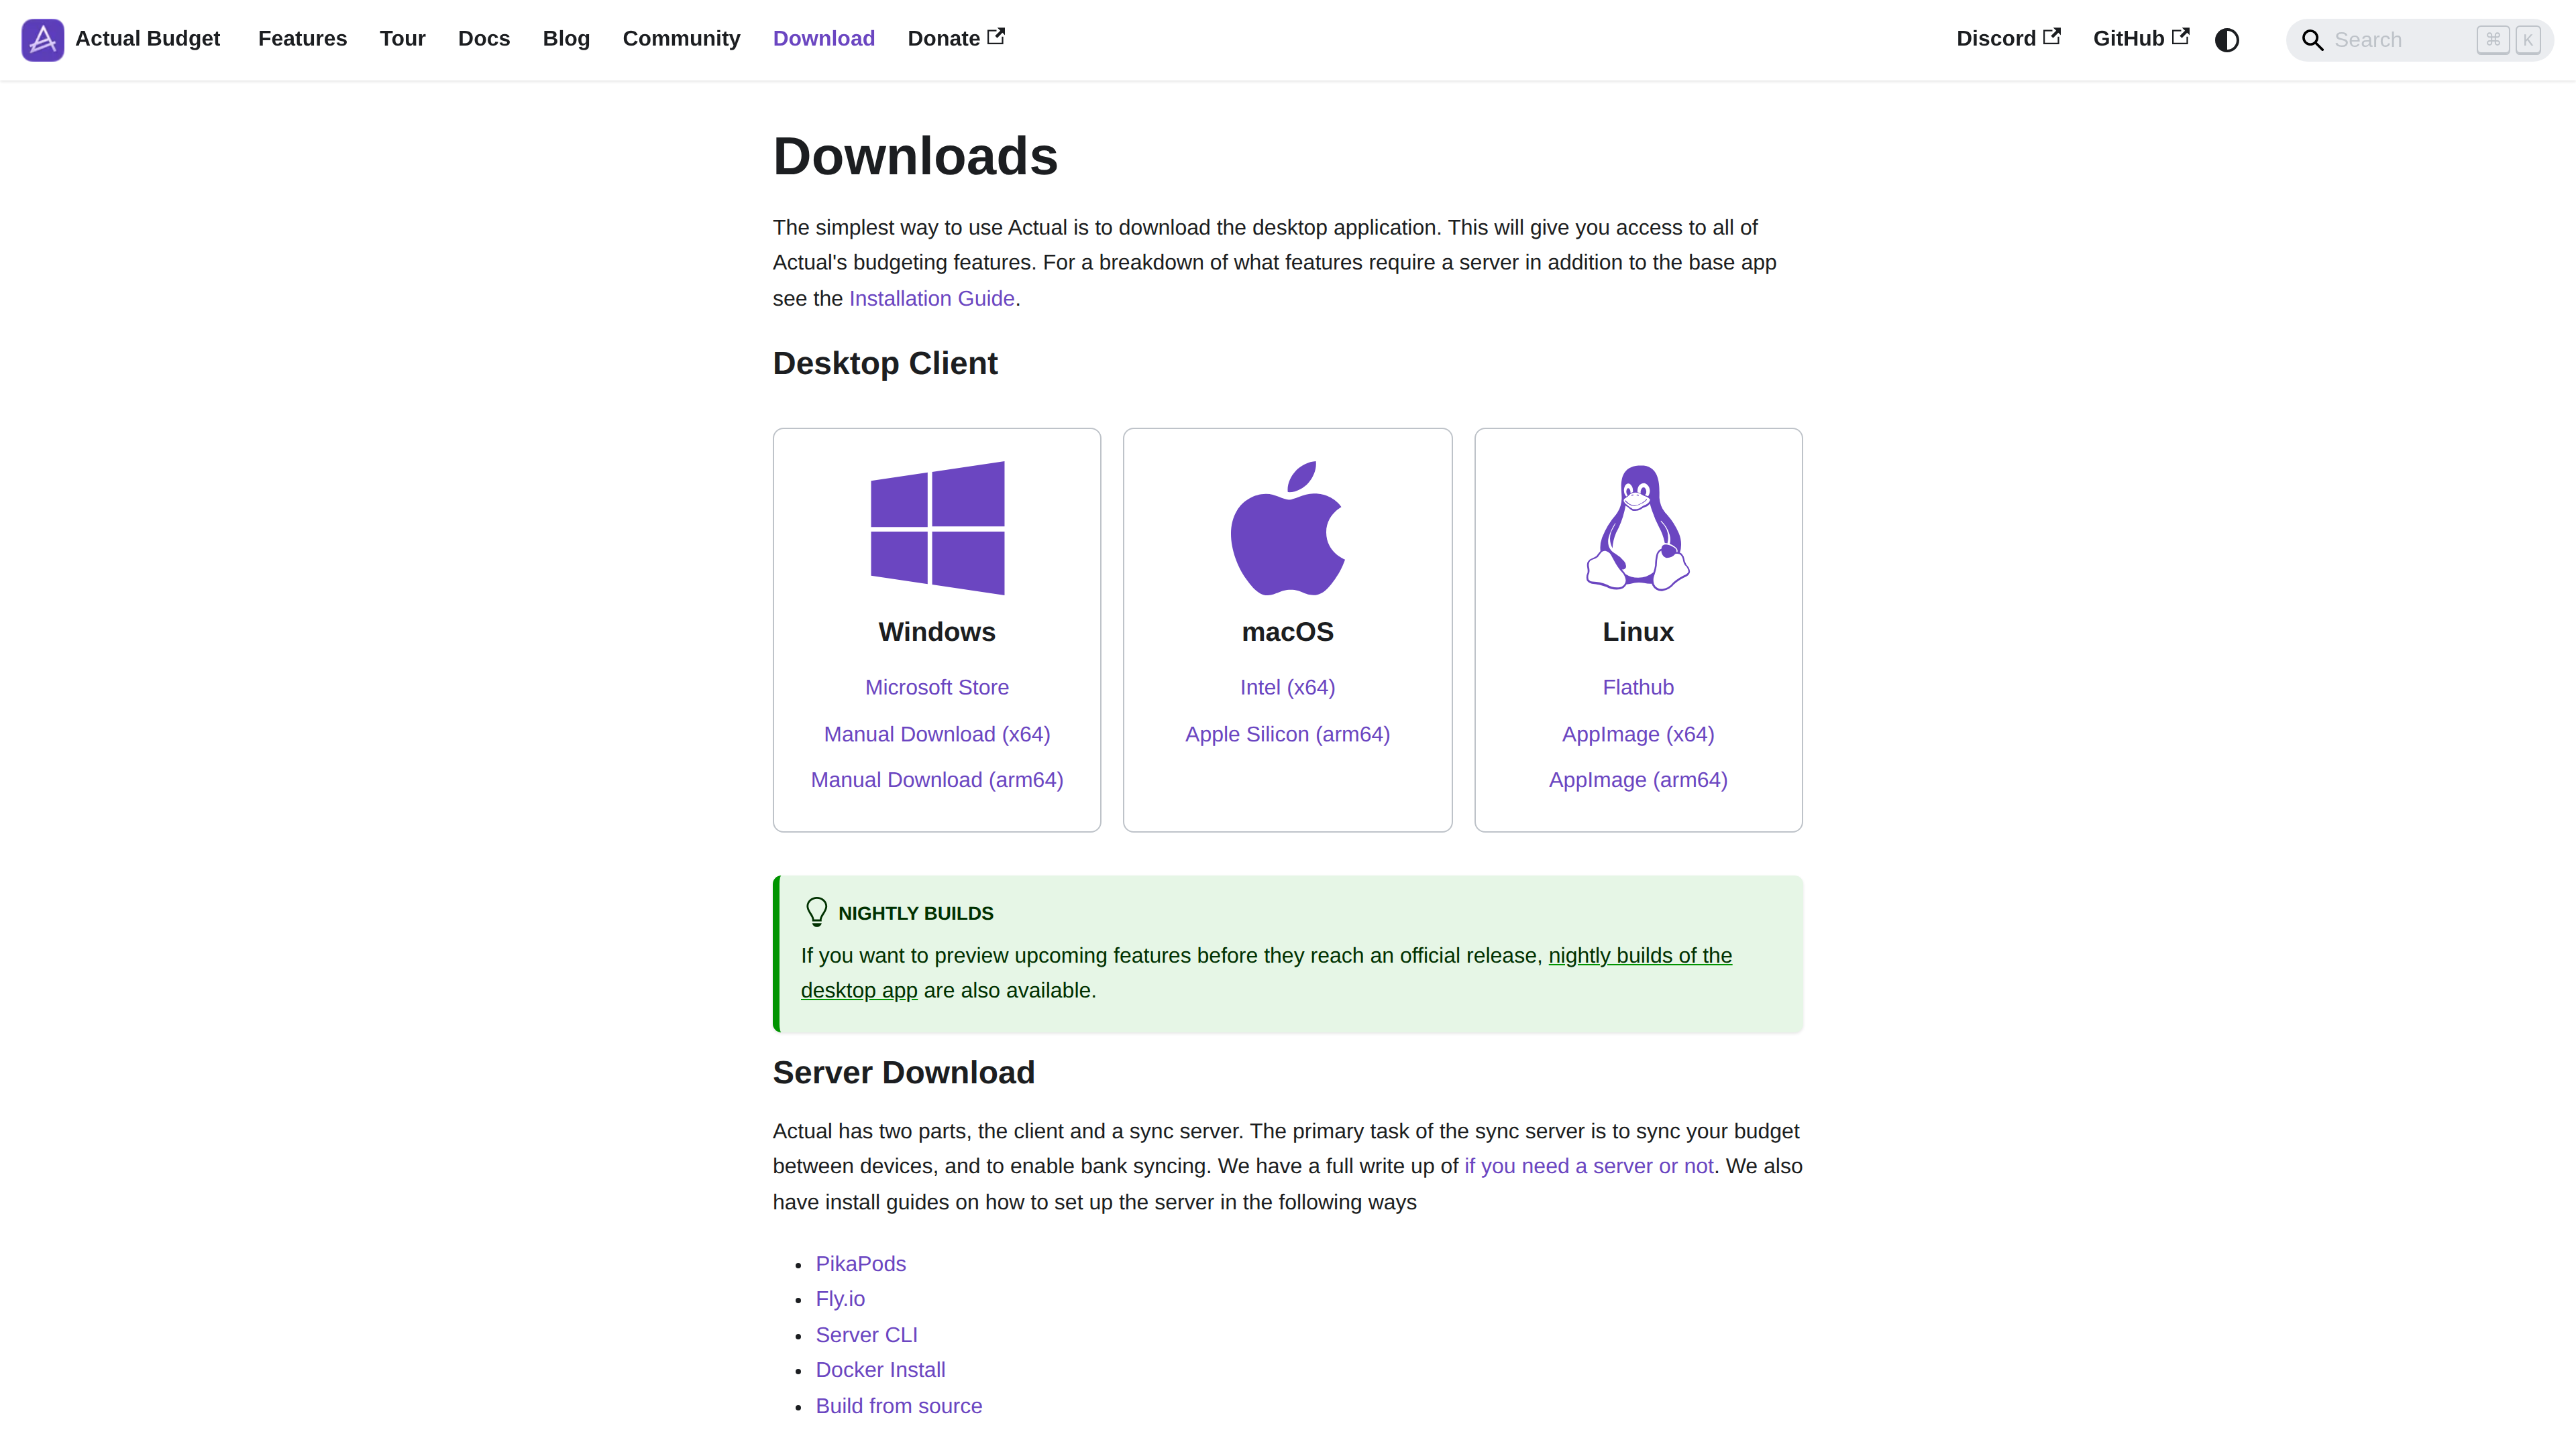
Task: Open the Server CLI guide
Action: click(x=866, y=1334)
